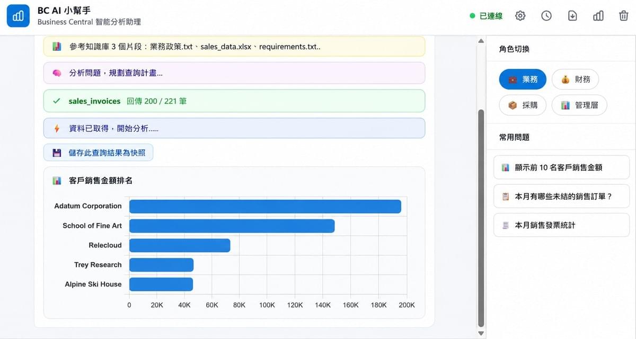
Task: Ask 本月有哪些未結的銷售訂單？
Action: [561, 197]
